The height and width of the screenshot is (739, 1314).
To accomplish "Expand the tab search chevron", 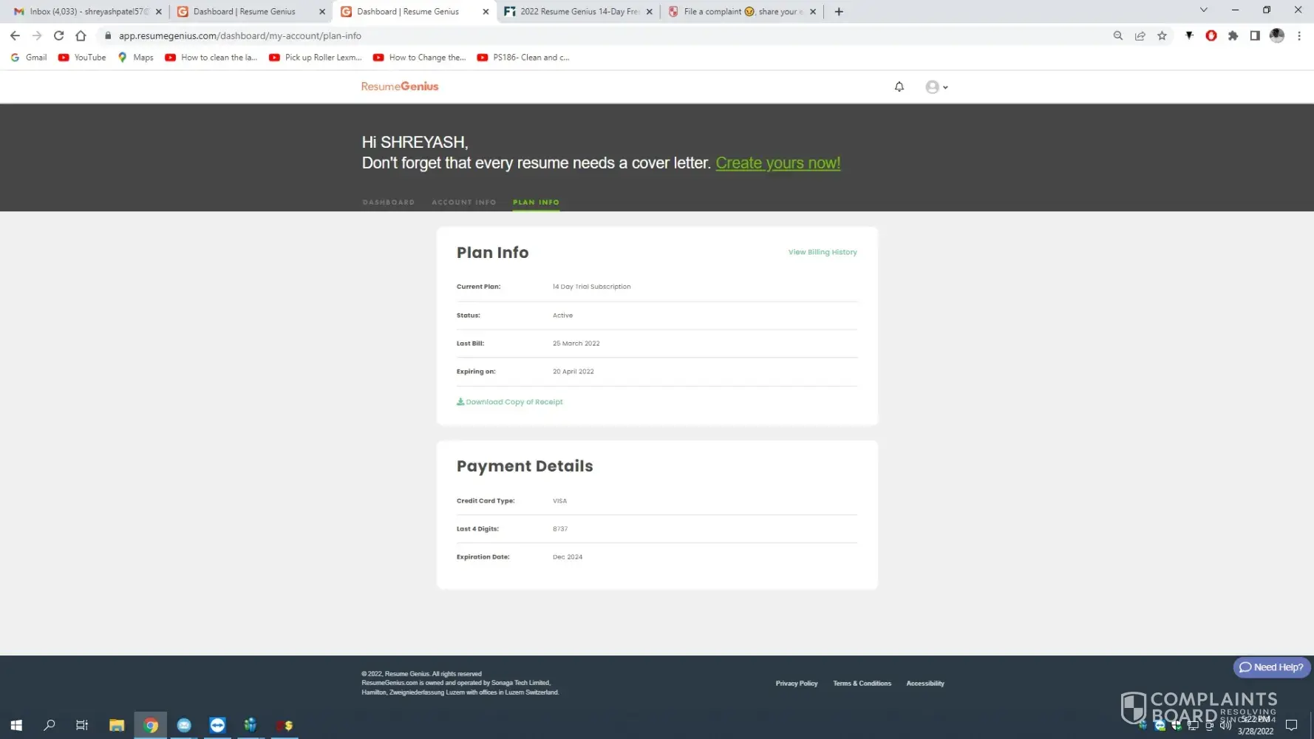I will tap(1203, 10).
